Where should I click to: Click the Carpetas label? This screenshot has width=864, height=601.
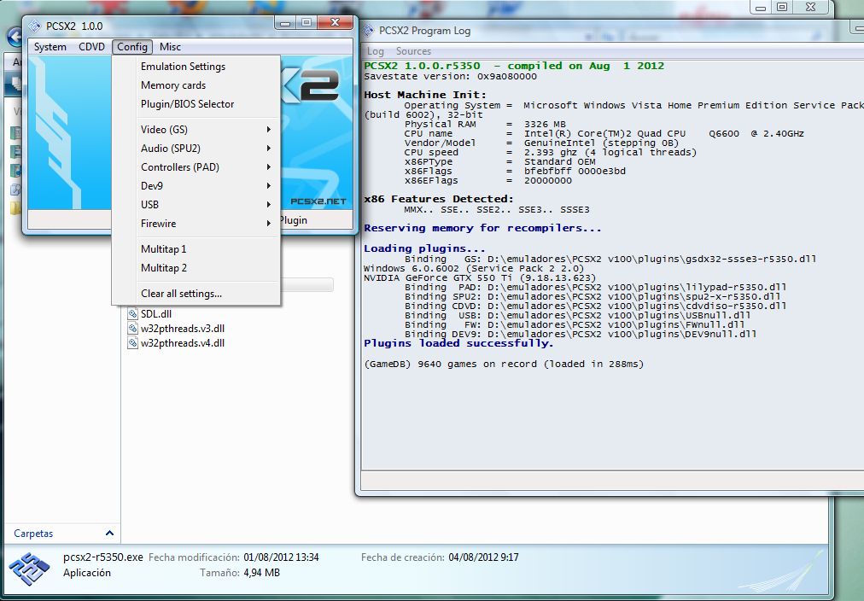point(33,534)
